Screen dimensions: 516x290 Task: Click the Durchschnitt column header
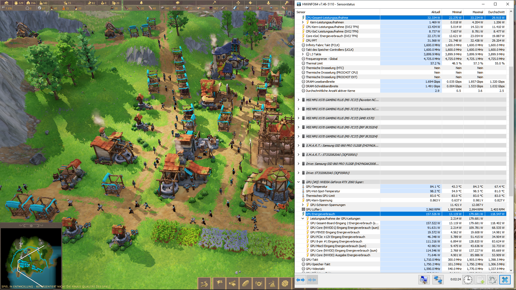tap(496, 12)
